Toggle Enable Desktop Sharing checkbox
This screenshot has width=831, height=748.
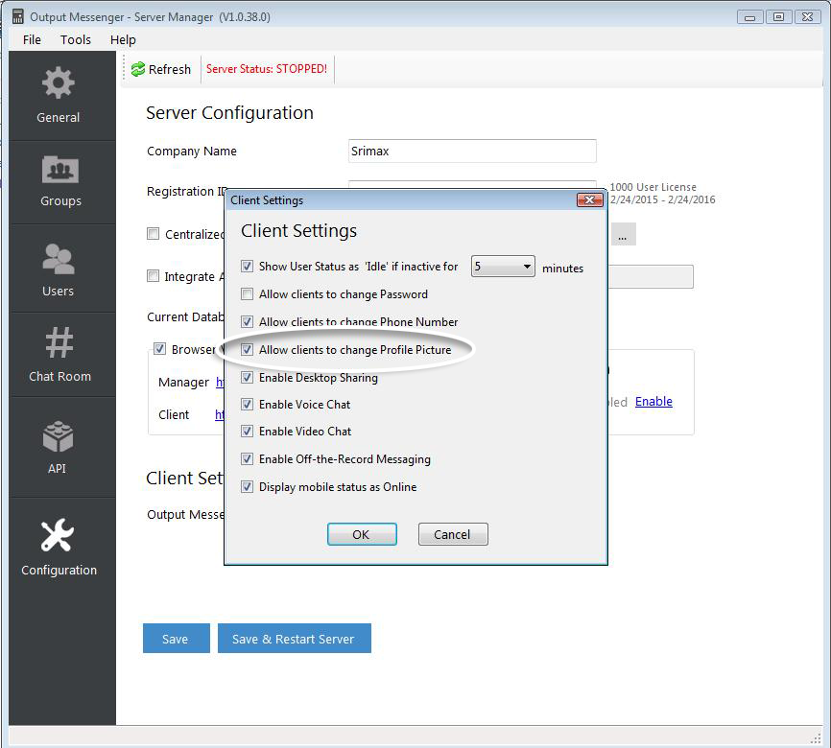point(247,377)
